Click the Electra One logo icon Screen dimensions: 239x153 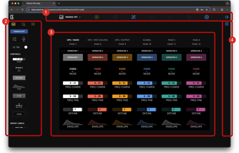[12, 17]
